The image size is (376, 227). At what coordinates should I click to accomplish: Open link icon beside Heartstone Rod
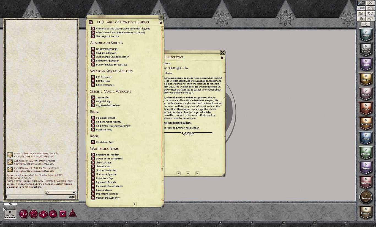pyautogui.click(x=93, y=142)
